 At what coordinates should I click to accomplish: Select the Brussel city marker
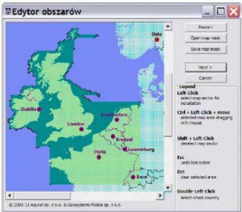[x=113, y=136]
